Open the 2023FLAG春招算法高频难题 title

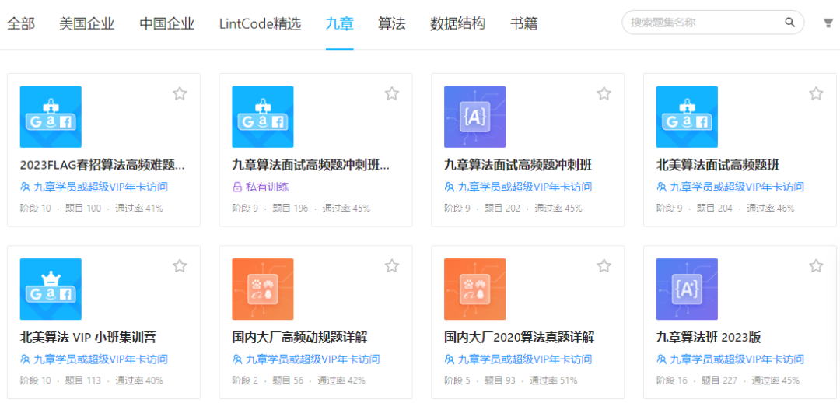click(x=103, y=164)
